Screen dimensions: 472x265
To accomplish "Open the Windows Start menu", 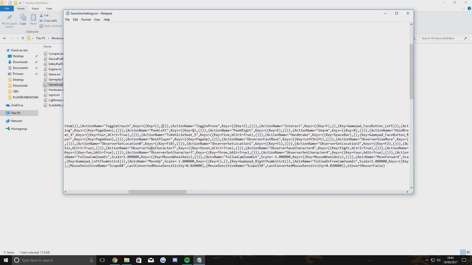I will point(6,260).
